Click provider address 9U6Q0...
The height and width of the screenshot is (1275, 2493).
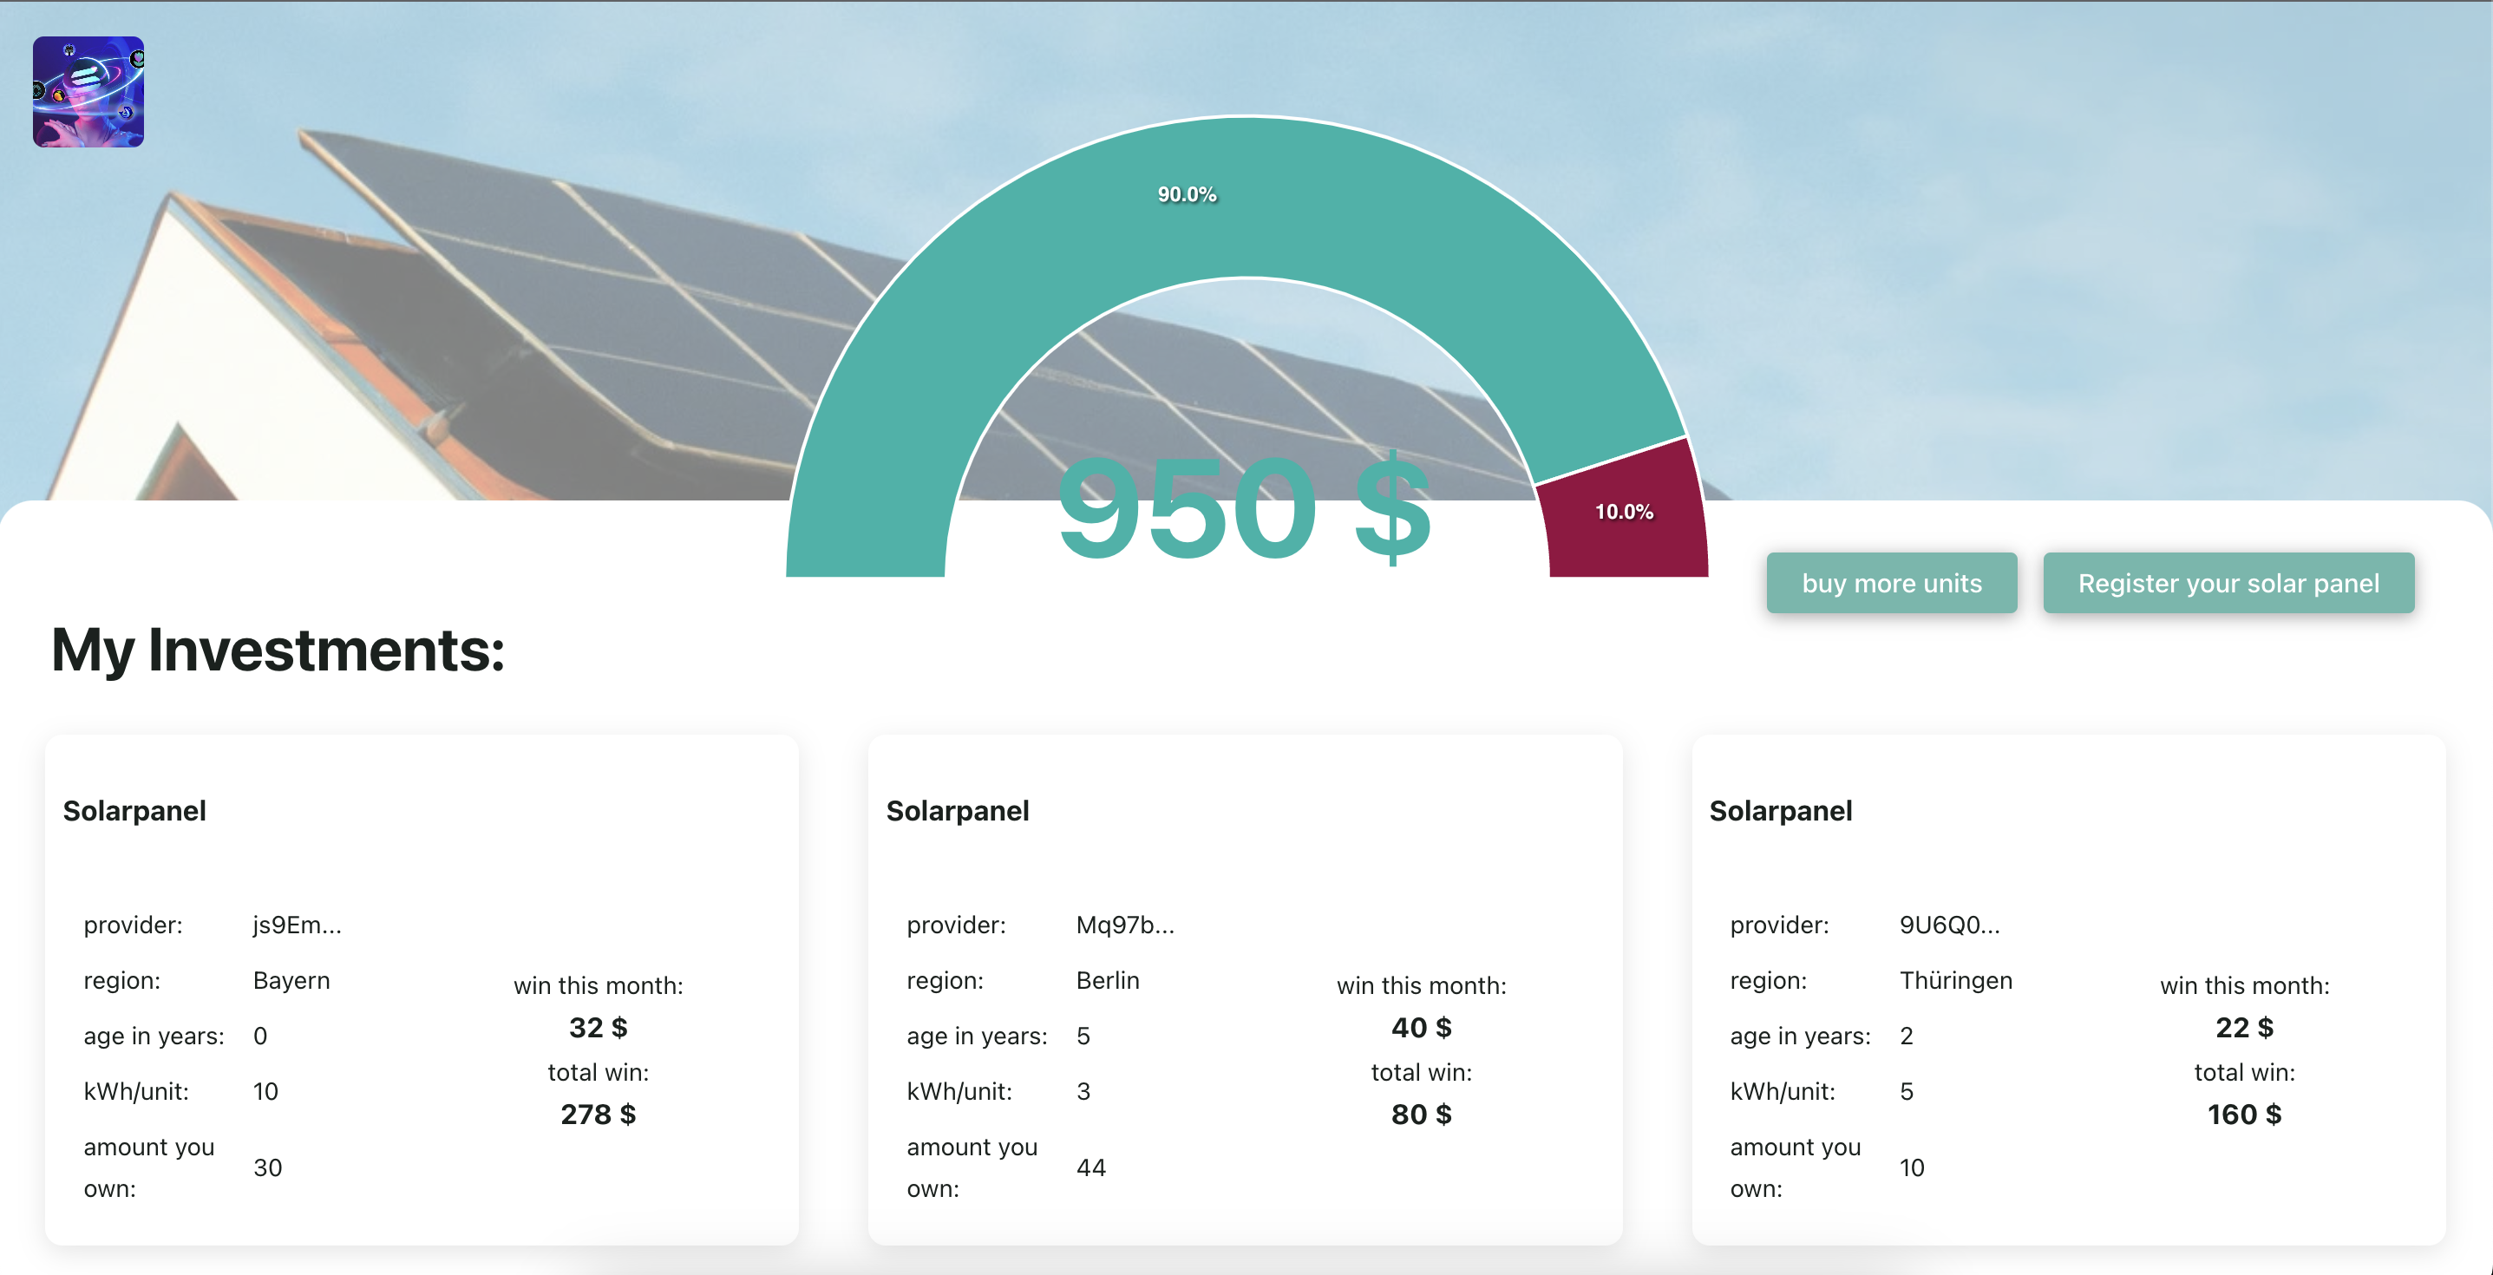pyautogui.click(x=1949, y=925)
